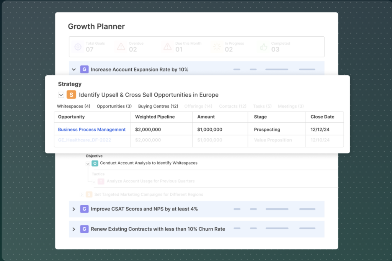Image resolution: width=392 pixels, height=261 pixels.
Task: Click the In Progress spinner icon
Action: pyautogui.click(x=217, y=47)
